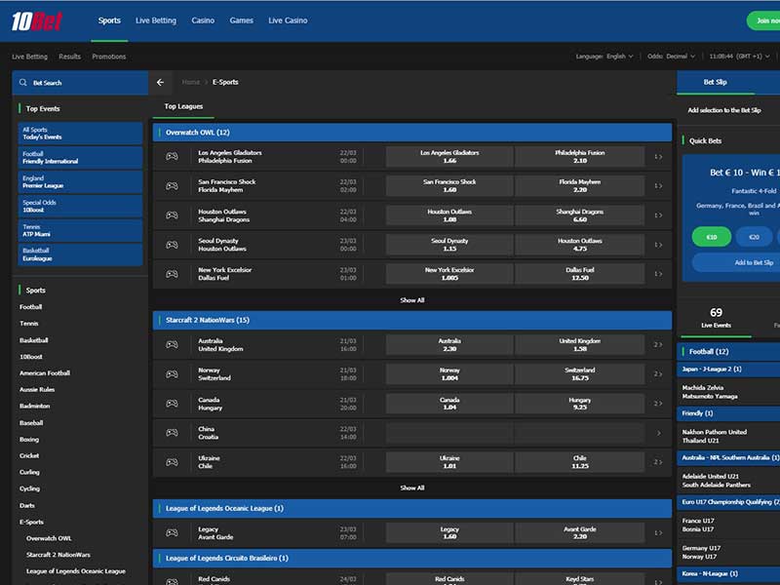Viewport: 780px width, 585px height.
Task: Open the Games tab
Action: (241, 20)
